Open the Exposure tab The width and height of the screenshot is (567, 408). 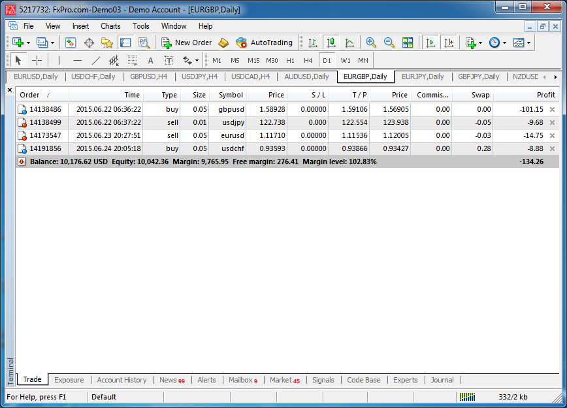point(69,380)
